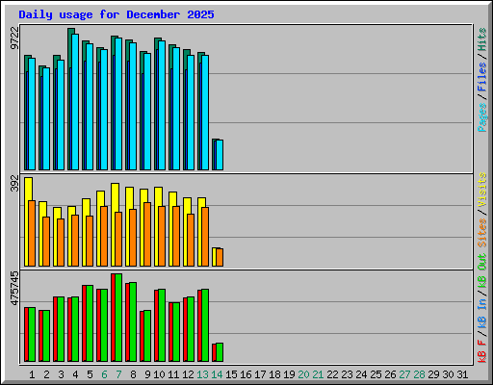The height and width of the screenshot is (385, 493).
Task: Click day 31 on the x-axis
Action: 462,374
